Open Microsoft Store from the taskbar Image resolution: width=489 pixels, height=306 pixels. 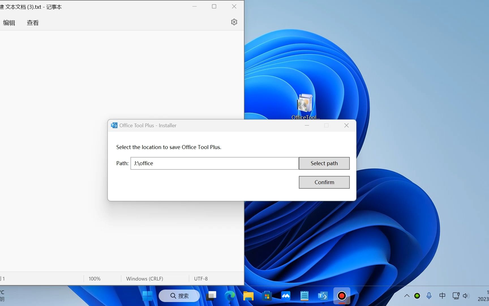tap(267, 296)
